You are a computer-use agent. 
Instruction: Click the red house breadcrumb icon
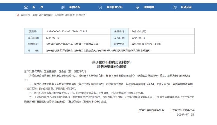[18, 15]
